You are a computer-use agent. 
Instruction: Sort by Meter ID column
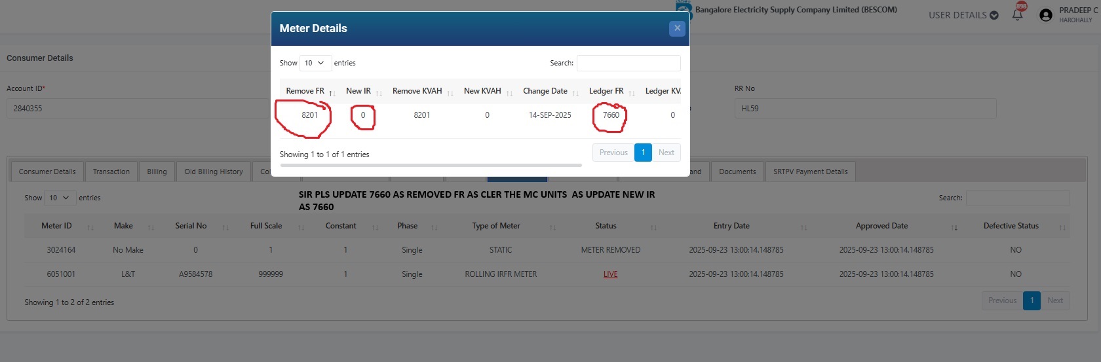click(61, 226)
